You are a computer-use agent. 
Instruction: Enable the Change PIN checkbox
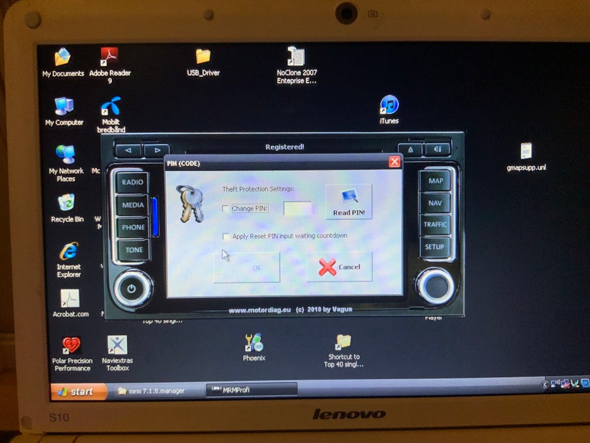click(226, 209)
